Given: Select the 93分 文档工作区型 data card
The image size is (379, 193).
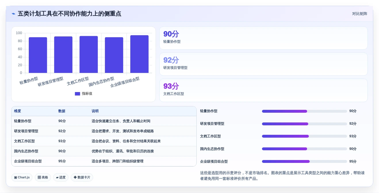Looking at the screenshot, I should pyautogui.click(x=263, y=90).
